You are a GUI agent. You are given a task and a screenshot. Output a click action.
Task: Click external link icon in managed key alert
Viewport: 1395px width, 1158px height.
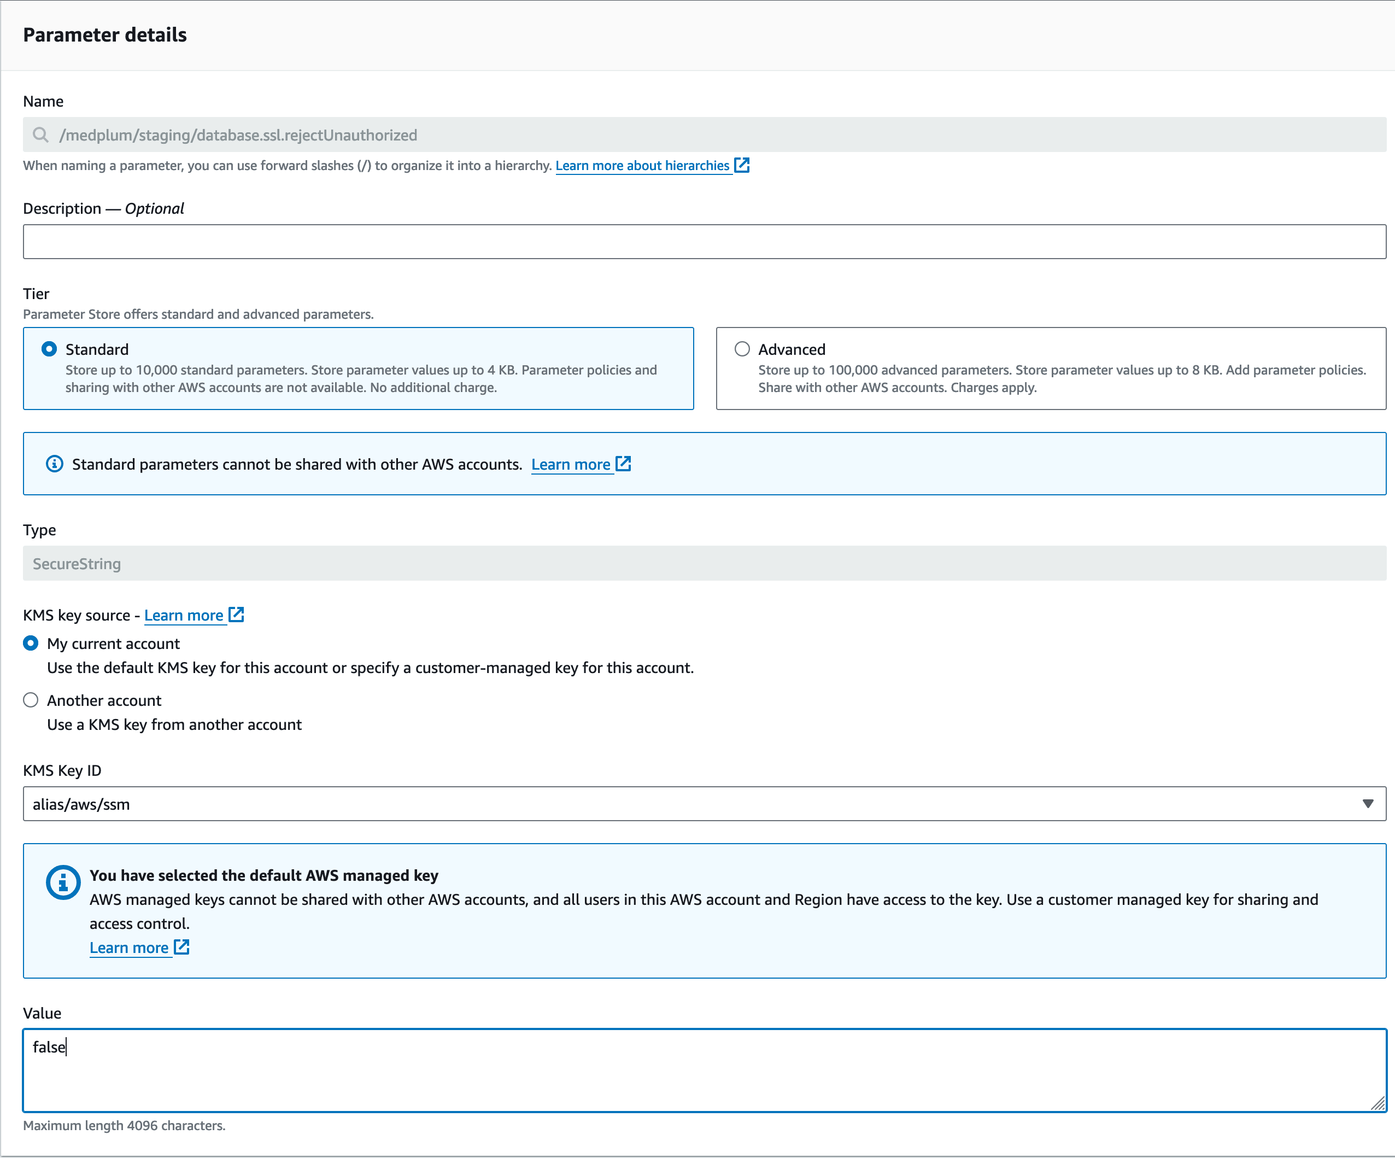(x=181, y=947)
